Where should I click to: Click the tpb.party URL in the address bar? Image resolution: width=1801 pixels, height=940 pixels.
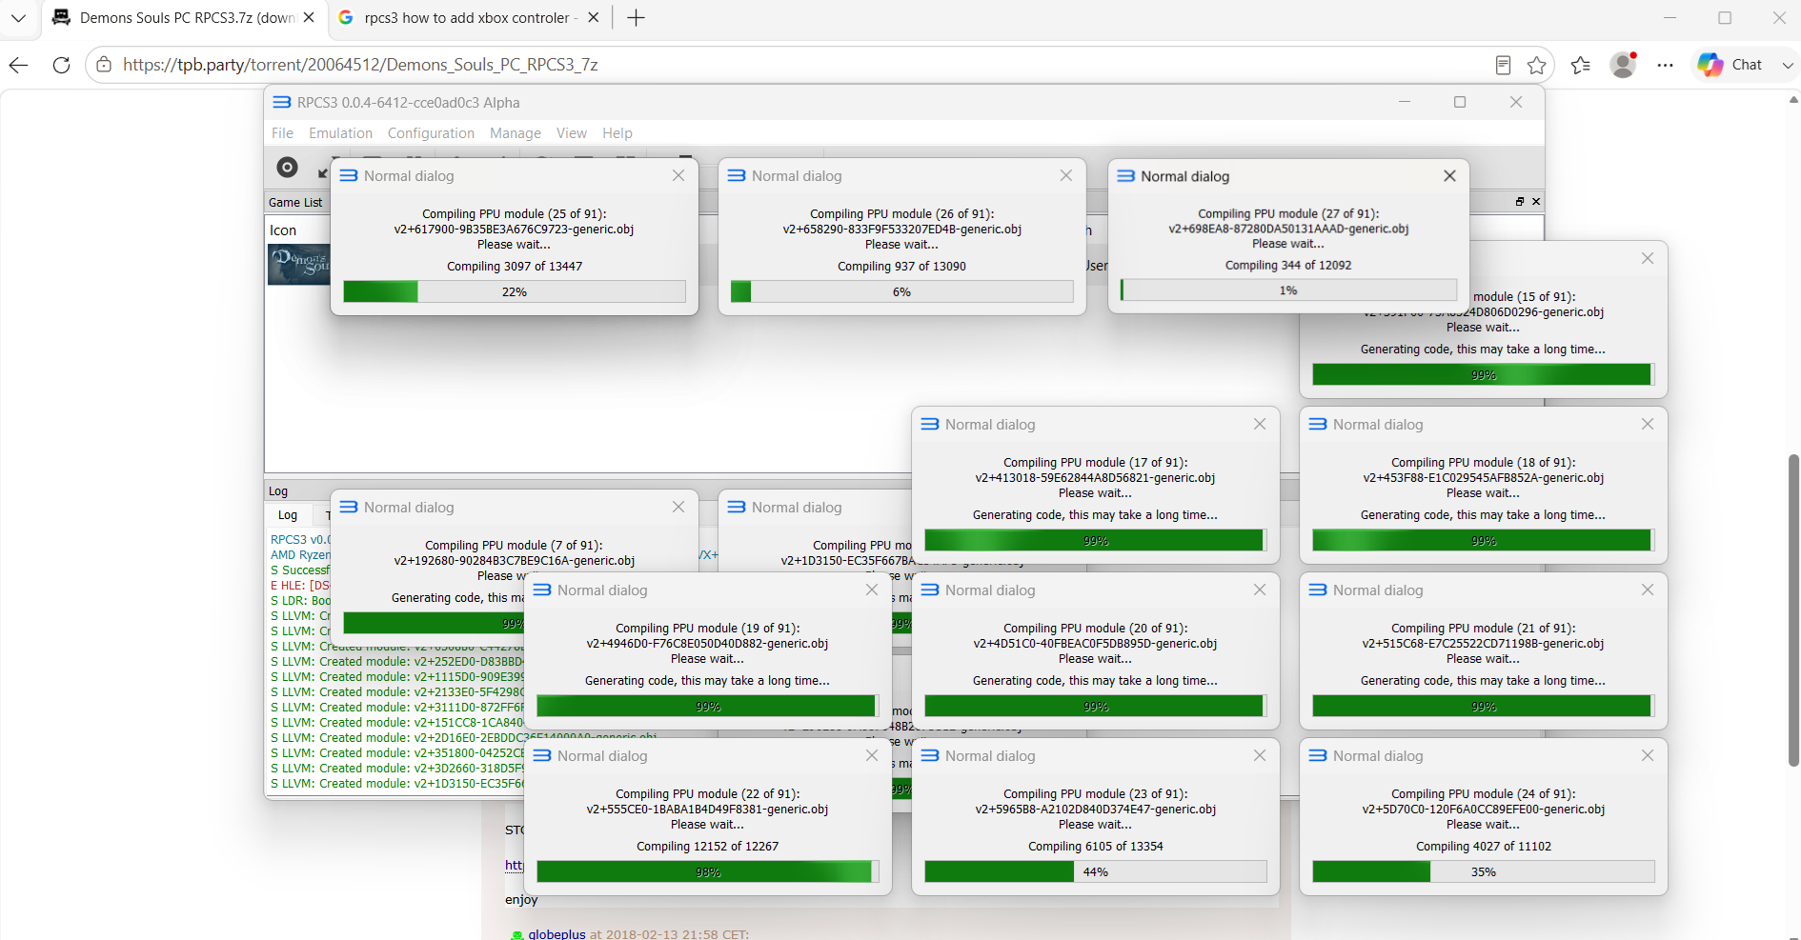(x=360, y=65)
